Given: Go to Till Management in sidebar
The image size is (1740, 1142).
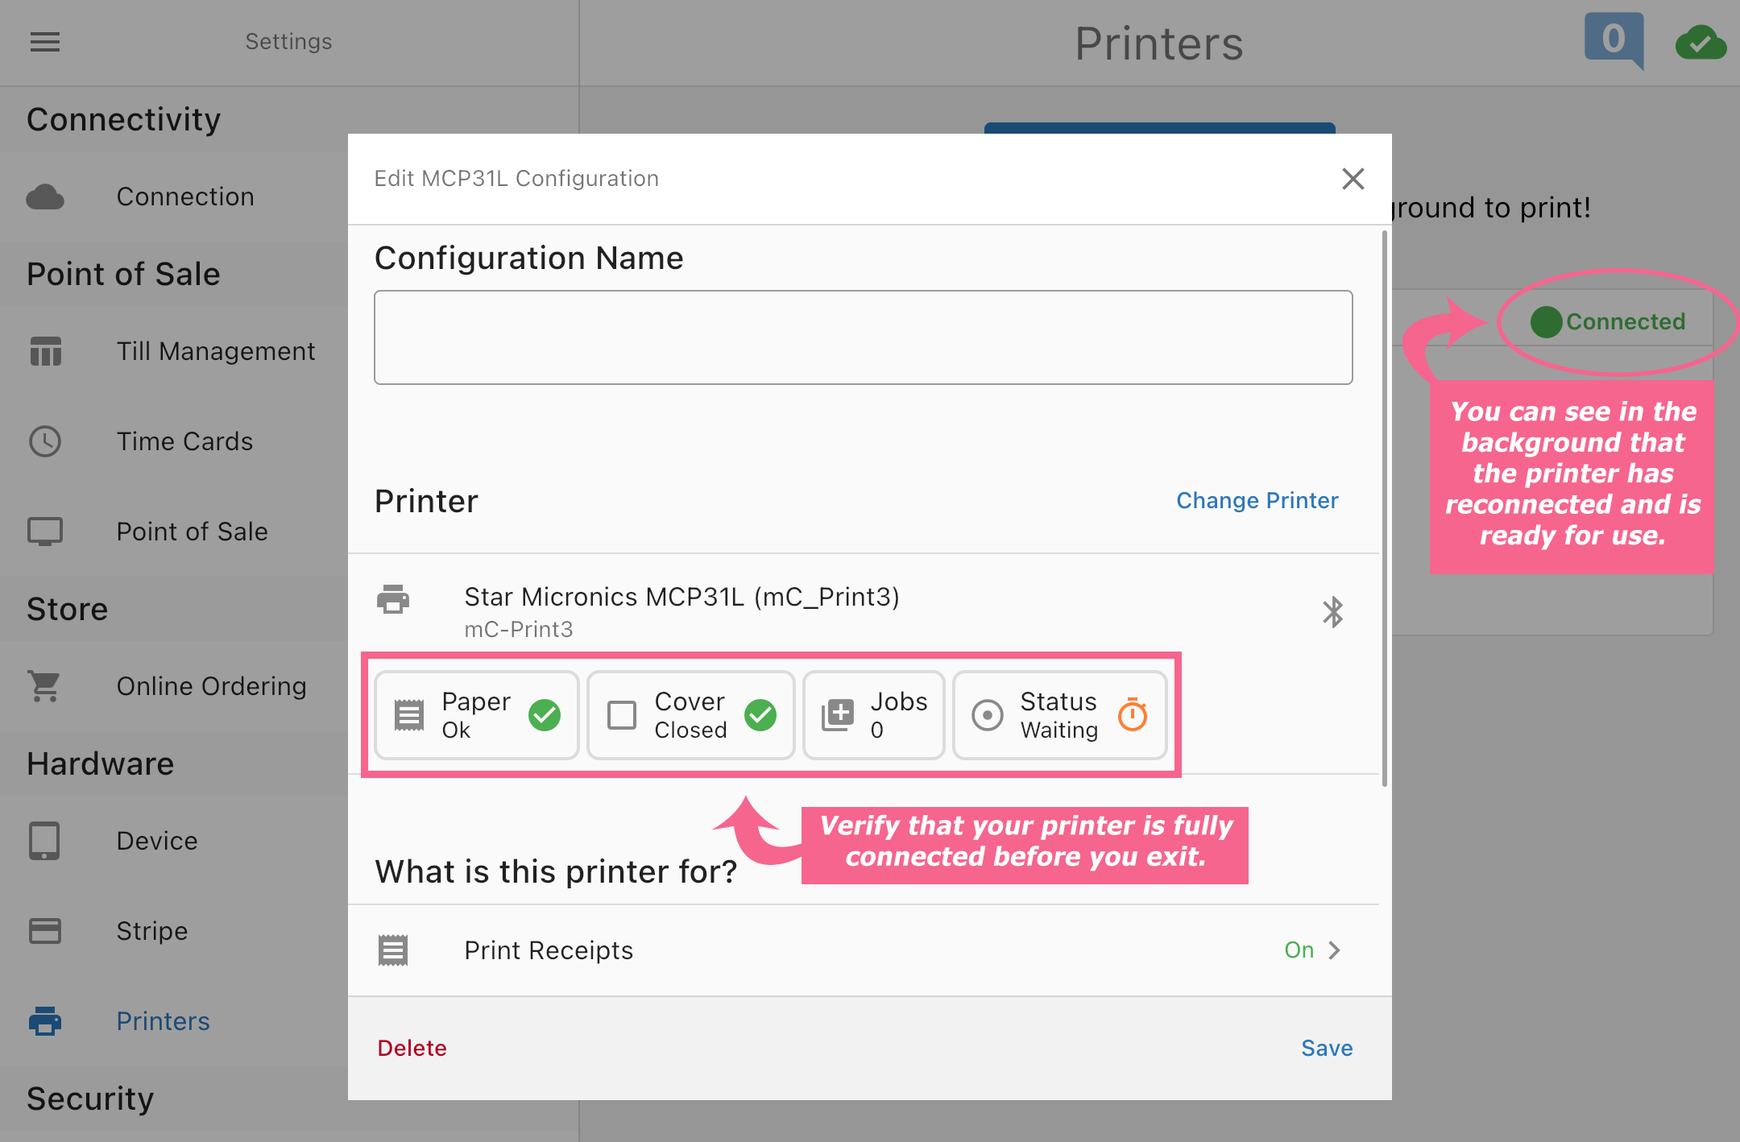Looking at the screenshot, I should click(216, 351).
